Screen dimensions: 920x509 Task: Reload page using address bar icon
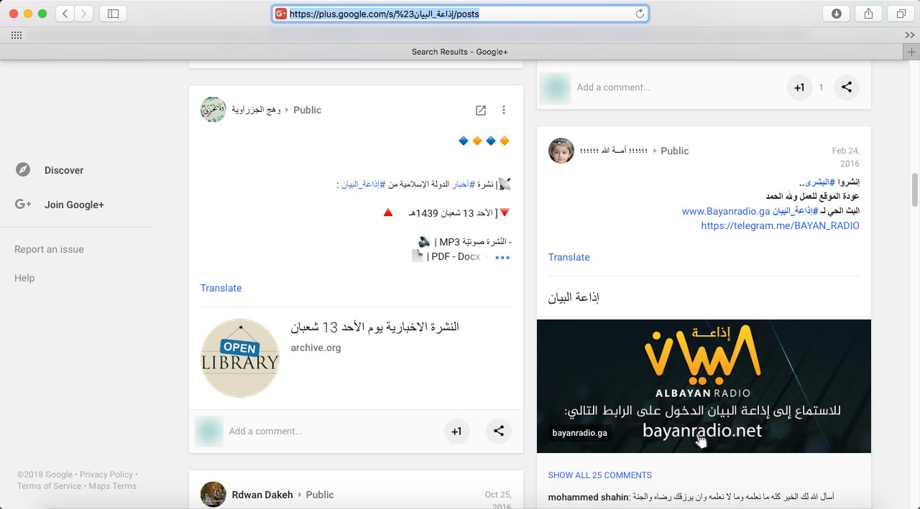[640, 14]
